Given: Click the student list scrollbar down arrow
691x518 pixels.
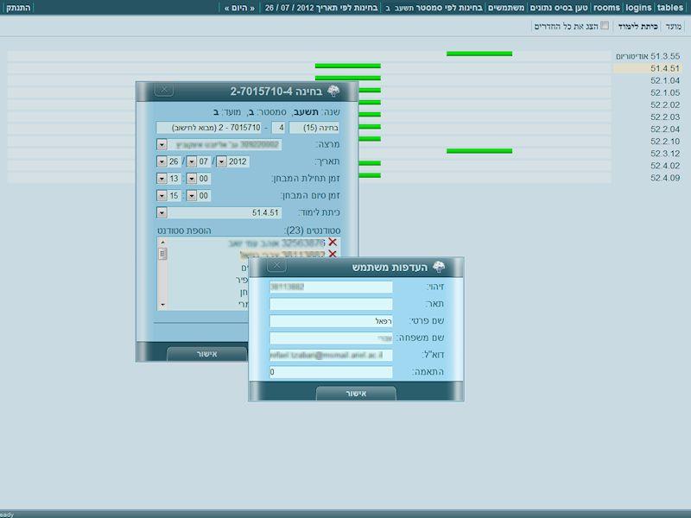Looking at the screenshot, I should pyautogui.click(x=162, y=305).
